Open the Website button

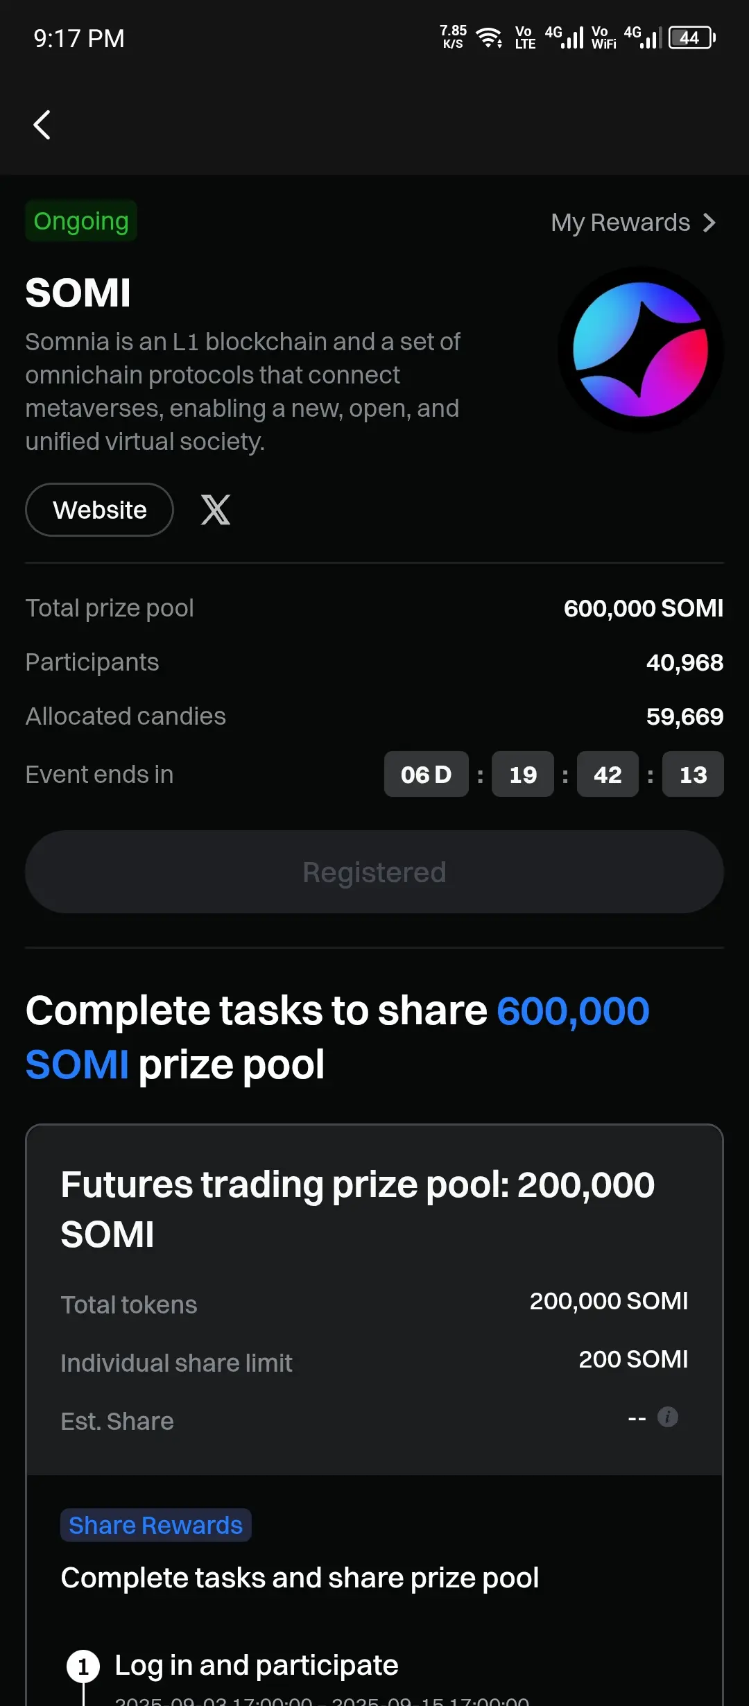coord(99,510)
